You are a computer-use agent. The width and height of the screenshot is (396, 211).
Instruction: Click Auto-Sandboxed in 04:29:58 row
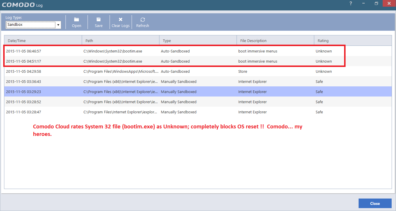coord(175,72)
